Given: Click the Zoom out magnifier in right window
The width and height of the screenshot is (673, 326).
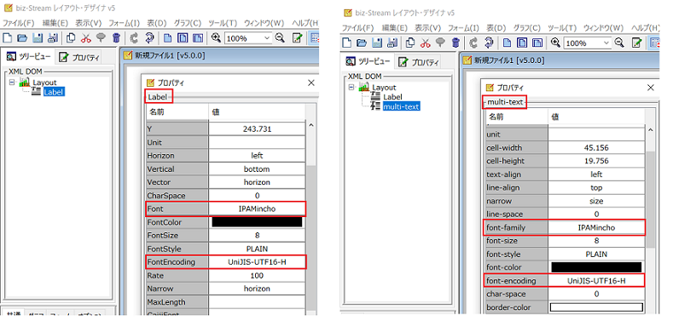Looking at the screenshot, I should 619,43.
